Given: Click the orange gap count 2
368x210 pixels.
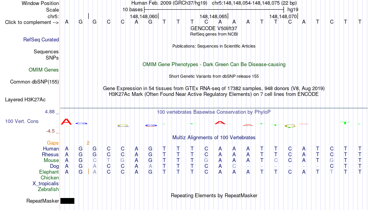Looking at the screenshot, I should tap(88, 143).
